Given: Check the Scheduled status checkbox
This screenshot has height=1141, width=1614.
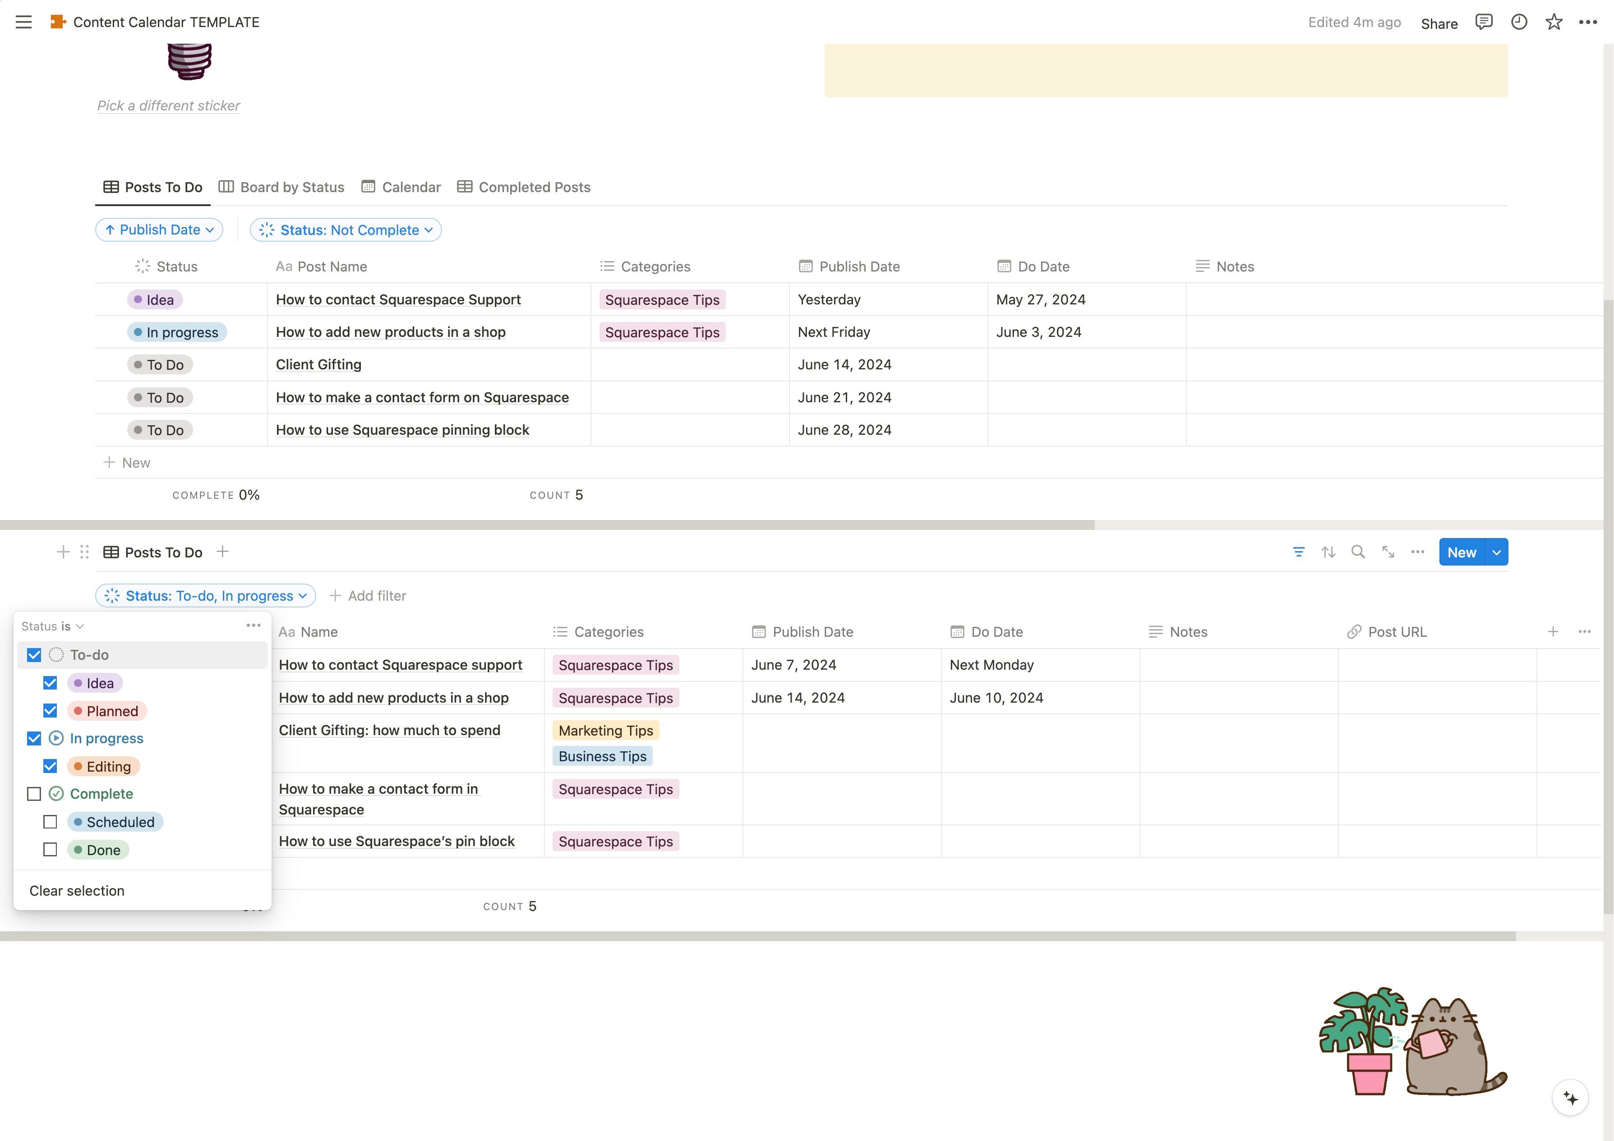Looking at the screenshot, I should tap(50, 822).
